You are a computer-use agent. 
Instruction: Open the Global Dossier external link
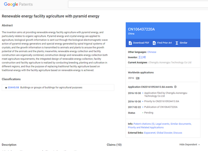pyautogui.click(x=164, y=133)
